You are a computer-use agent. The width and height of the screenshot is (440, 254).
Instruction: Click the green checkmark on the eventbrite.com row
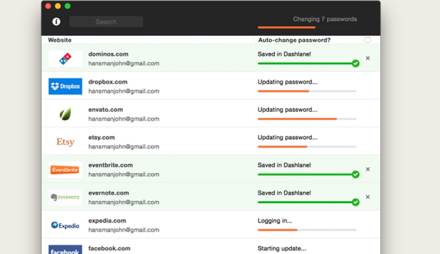(x=356, y=175)
